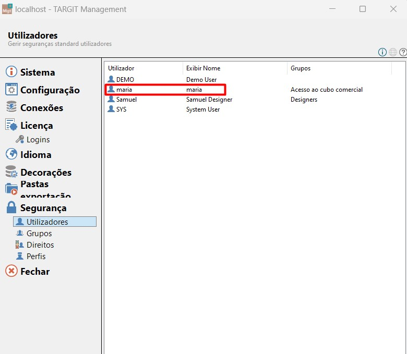Click the Segurança padlock icon
The width and height of the screenshot is (407, 354).
click(x=11, y=207)
